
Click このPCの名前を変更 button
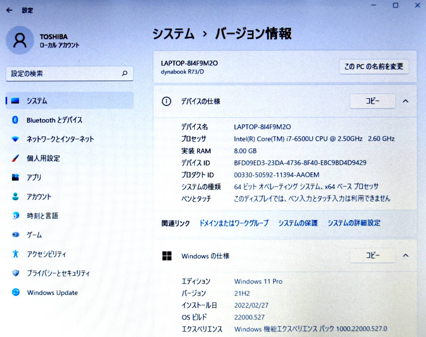(x=374, y=66)
